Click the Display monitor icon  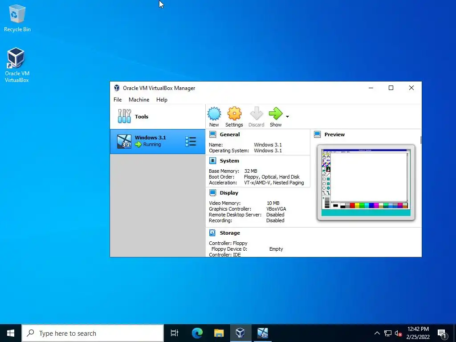[x=213, y=193]
